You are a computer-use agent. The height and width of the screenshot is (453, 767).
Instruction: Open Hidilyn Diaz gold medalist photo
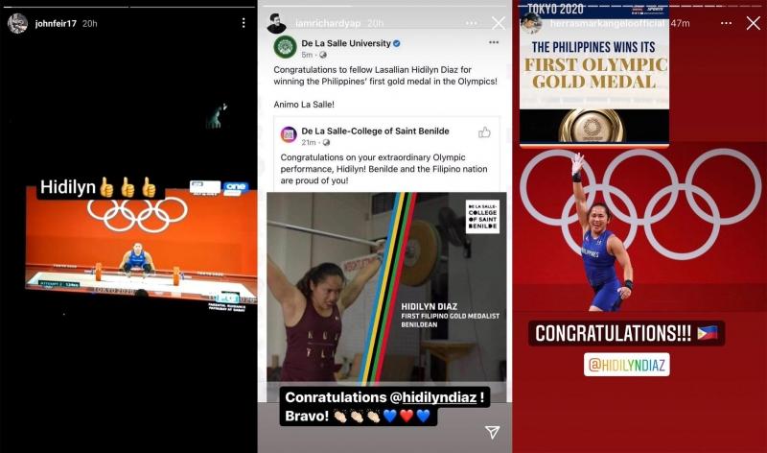pyautogui.click(x=386, y=287)
